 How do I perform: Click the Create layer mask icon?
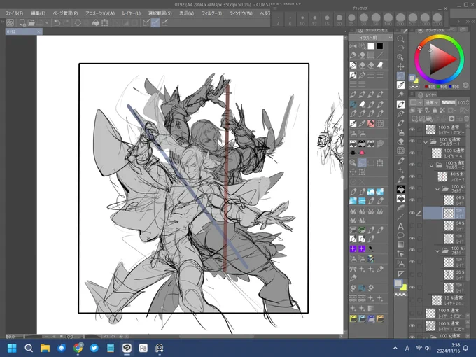[x=451, y=118]
